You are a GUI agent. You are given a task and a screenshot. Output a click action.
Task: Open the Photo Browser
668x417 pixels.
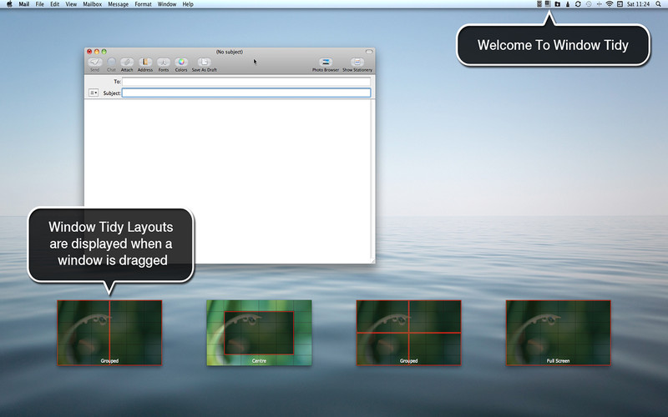click(326, 63)
